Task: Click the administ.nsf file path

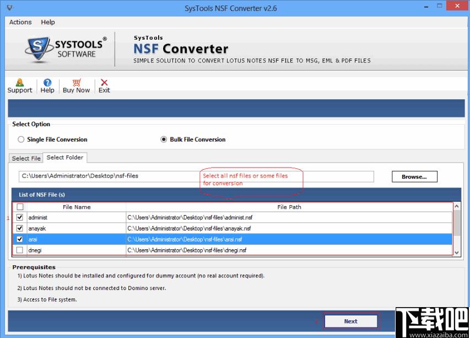Action: click(289, 217)
